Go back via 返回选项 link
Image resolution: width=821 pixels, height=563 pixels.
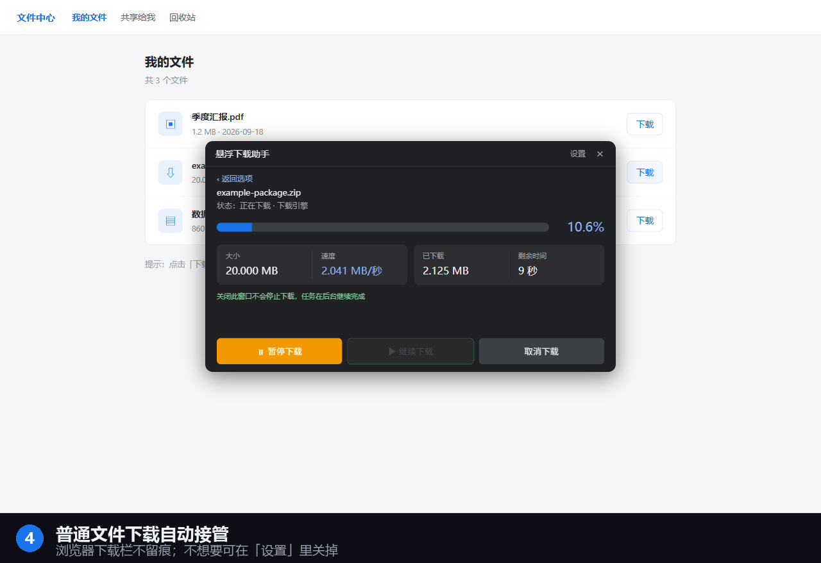(235, 179)
